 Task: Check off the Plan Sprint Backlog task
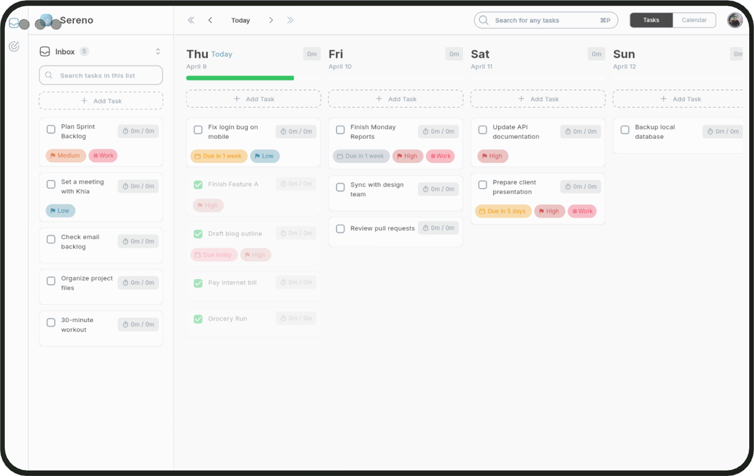(51, 129)
